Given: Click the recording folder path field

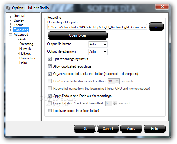Looking at the screenshot, I should coord(97,27).
